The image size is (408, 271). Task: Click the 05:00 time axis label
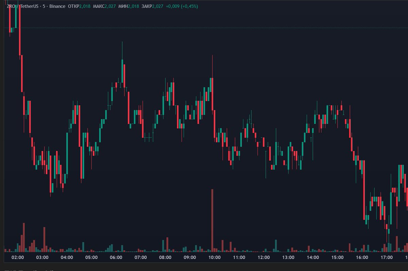click(x=91, y=257)
